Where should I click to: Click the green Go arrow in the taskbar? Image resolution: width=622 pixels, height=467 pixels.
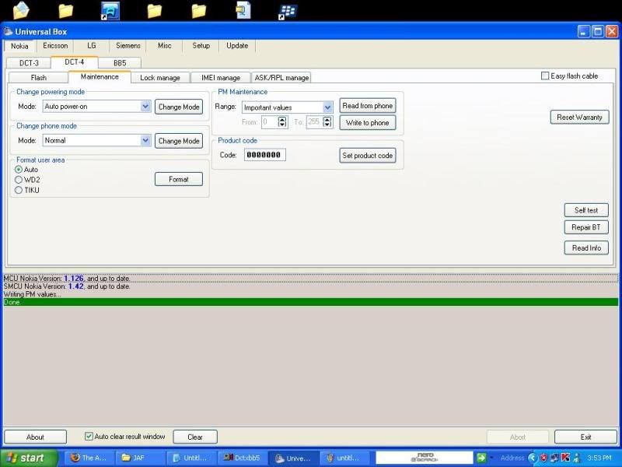(x=481, y=458)
